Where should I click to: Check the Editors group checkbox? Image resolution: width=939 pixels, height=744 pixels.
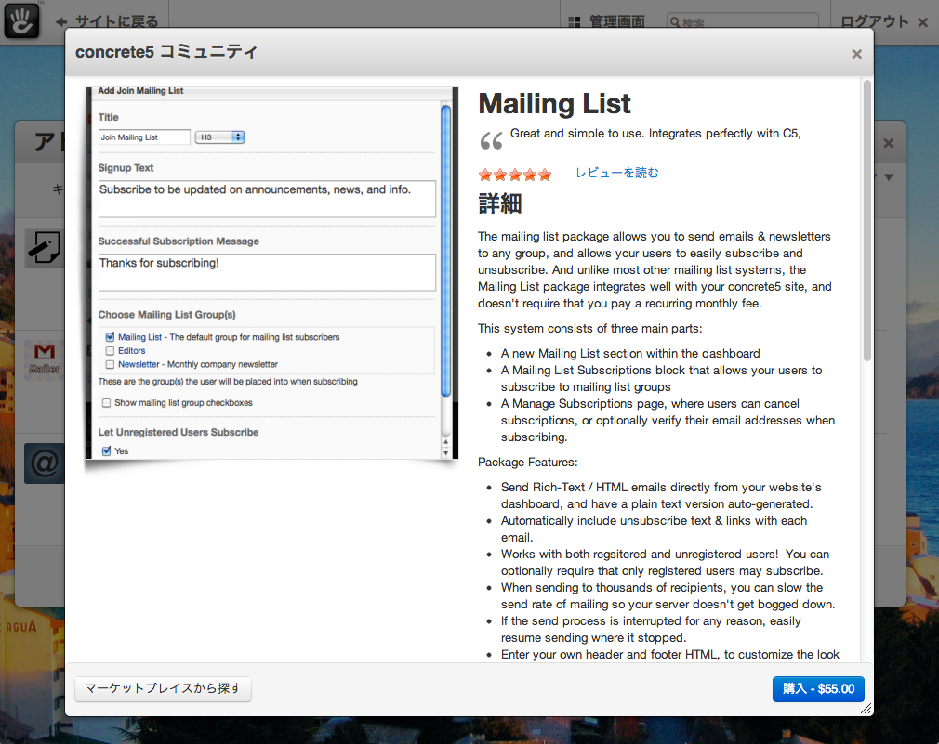coord(110,351)
